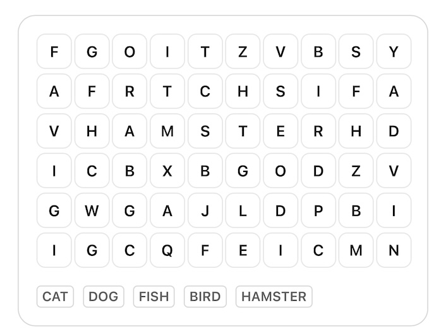
Task: Click the letter X tile
Action: pos(167,171)
